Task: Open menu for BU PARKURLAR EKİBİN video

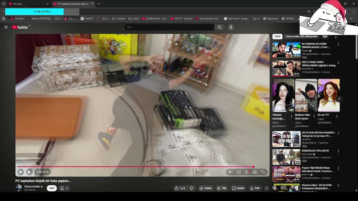Action: [x=338, y=44]
